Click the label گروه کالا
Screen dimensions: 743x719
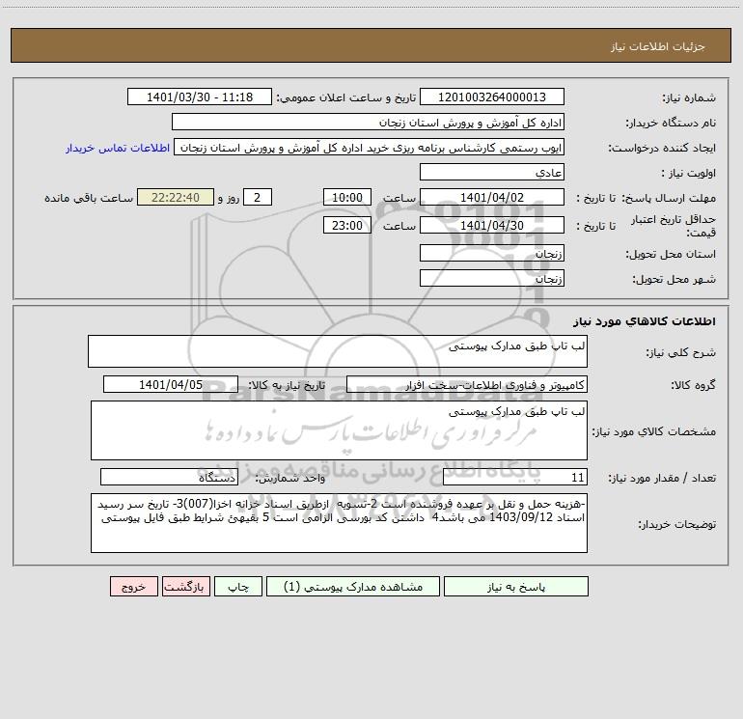(693, 385)
